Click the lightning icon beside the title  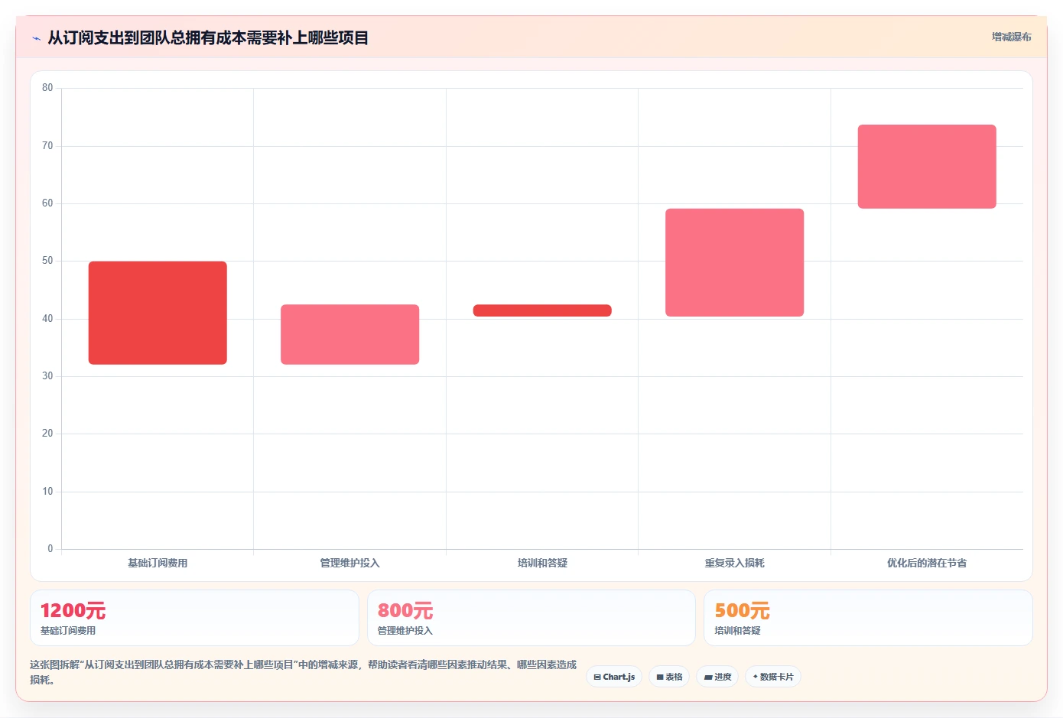point(36,38)
